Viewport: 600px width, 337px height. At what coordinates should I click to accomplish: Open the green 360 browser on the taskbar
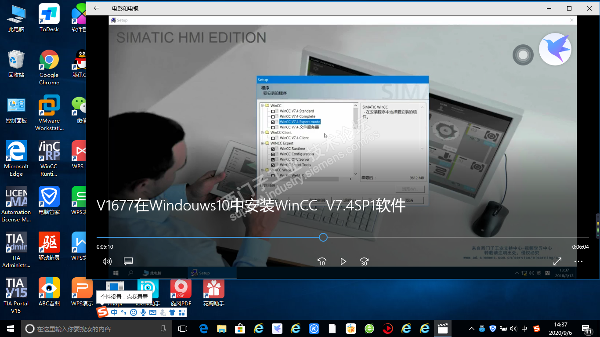click(369, 329)
